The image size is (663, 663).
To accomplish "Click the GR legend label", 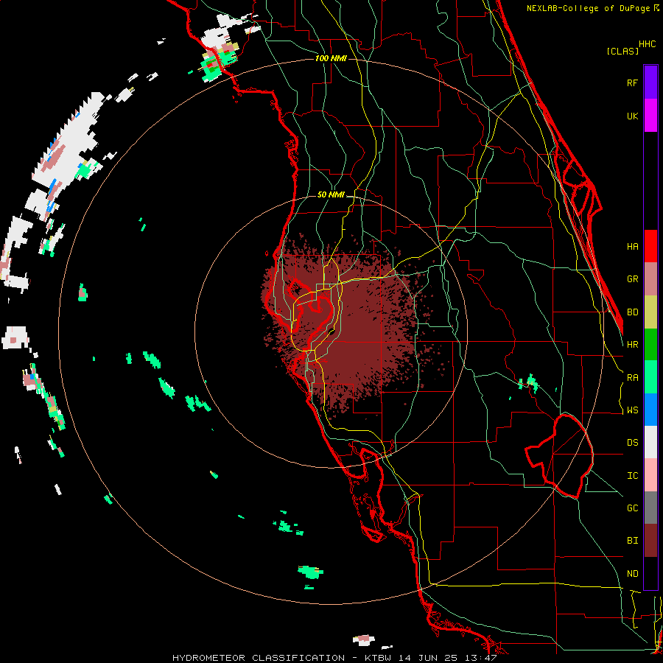I will point(632,279).
